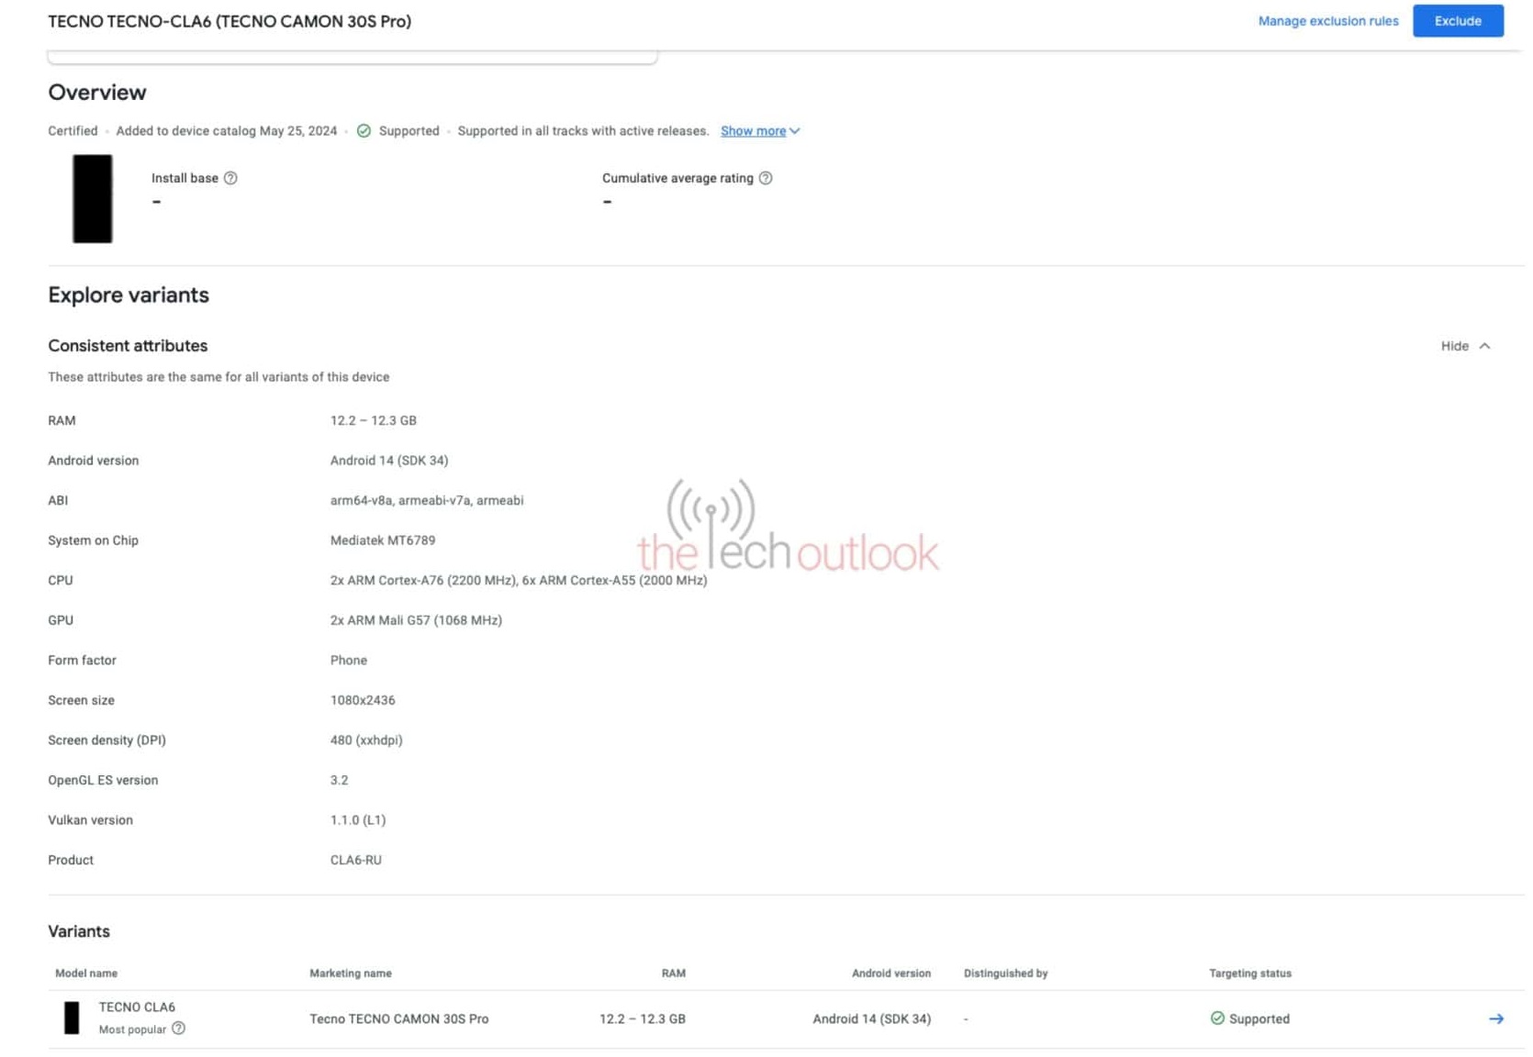Click Tecno TECNO CAMON 30S Pro marketing name
The image size is (1533, 1057).
[399, 1018]
